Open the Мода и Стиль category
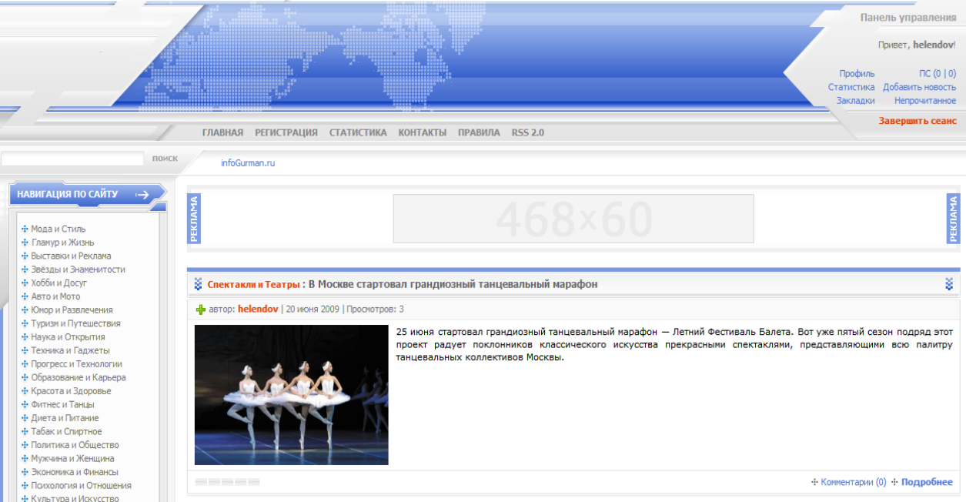The width and height of the screenshot is (966, 502). [x=58, y=229]
